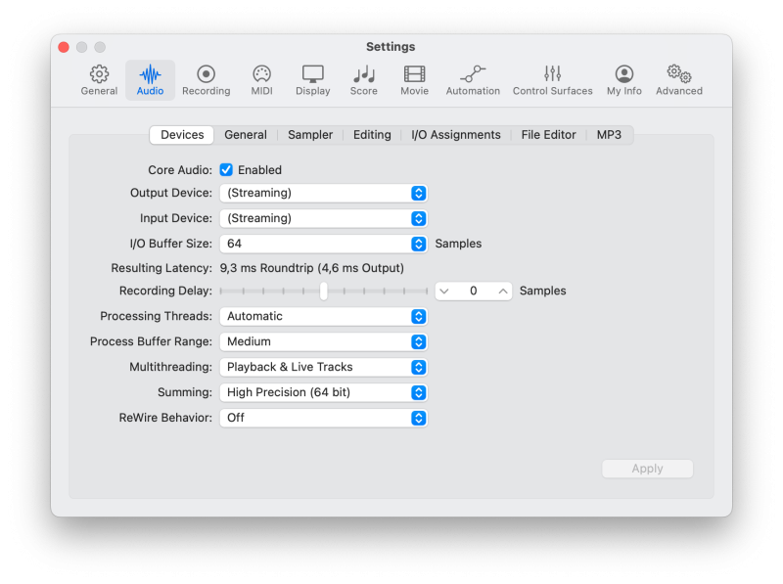
Task: Open the Input Device dropdown
Action: [x=323, y=218]
